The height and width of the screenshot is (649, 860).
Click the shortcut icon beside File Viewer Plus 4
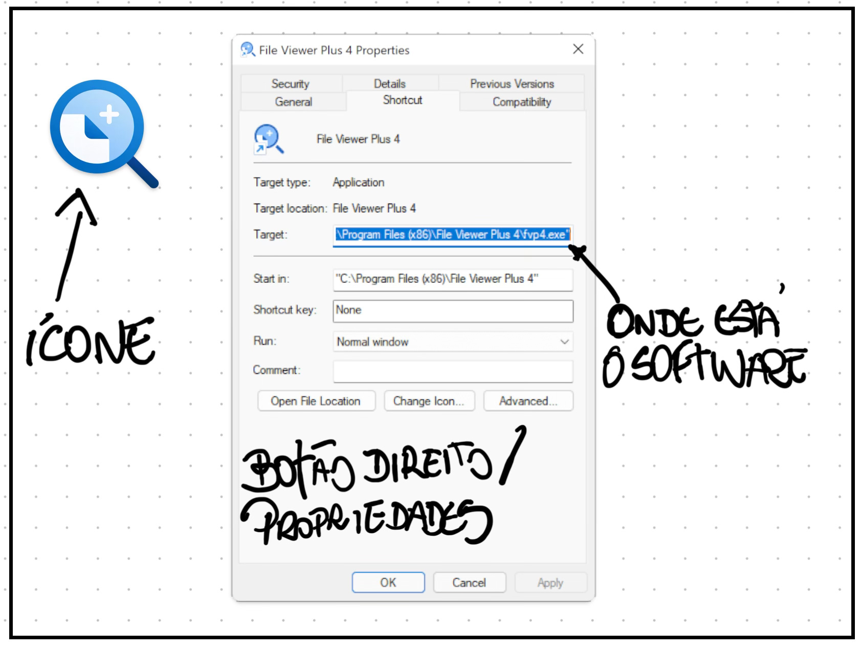pyautogui.click(x=269, y=139)
